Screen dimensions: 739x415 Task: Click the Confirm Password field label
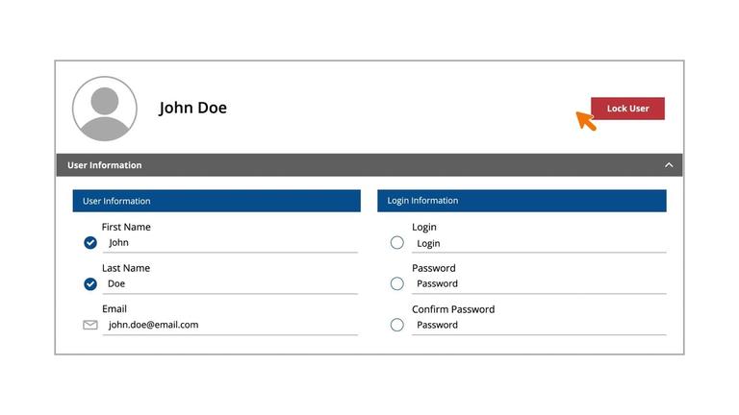coord(453,309)
